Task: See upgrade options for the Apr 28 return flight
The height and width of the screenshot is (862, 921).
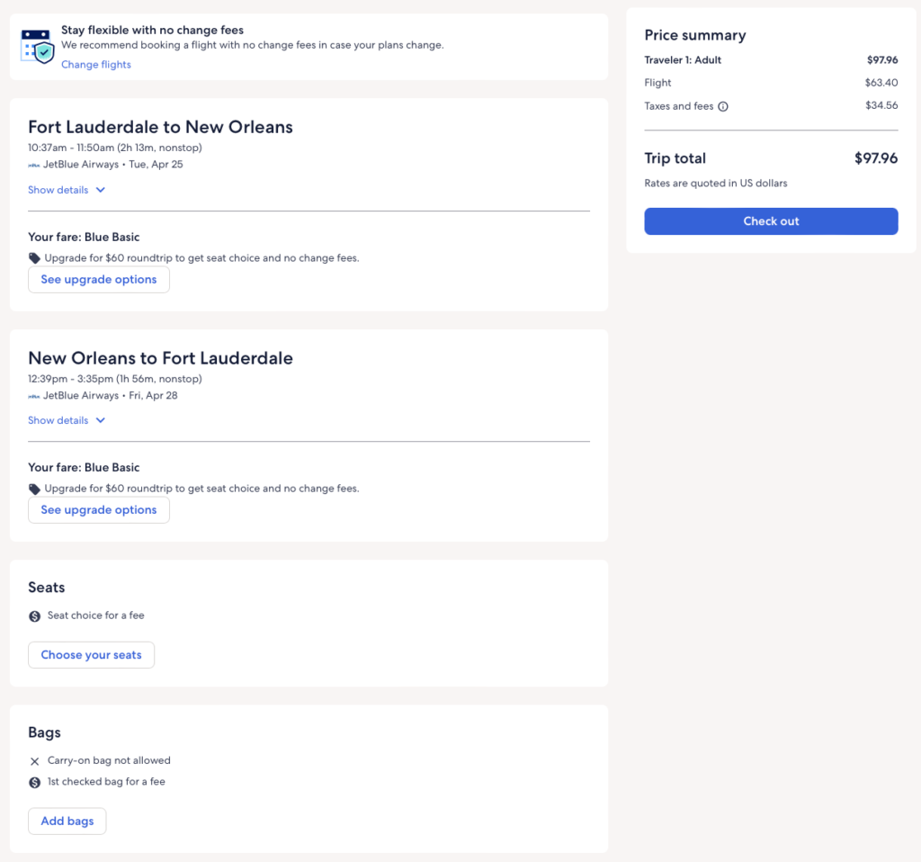Action: point(99,510)
